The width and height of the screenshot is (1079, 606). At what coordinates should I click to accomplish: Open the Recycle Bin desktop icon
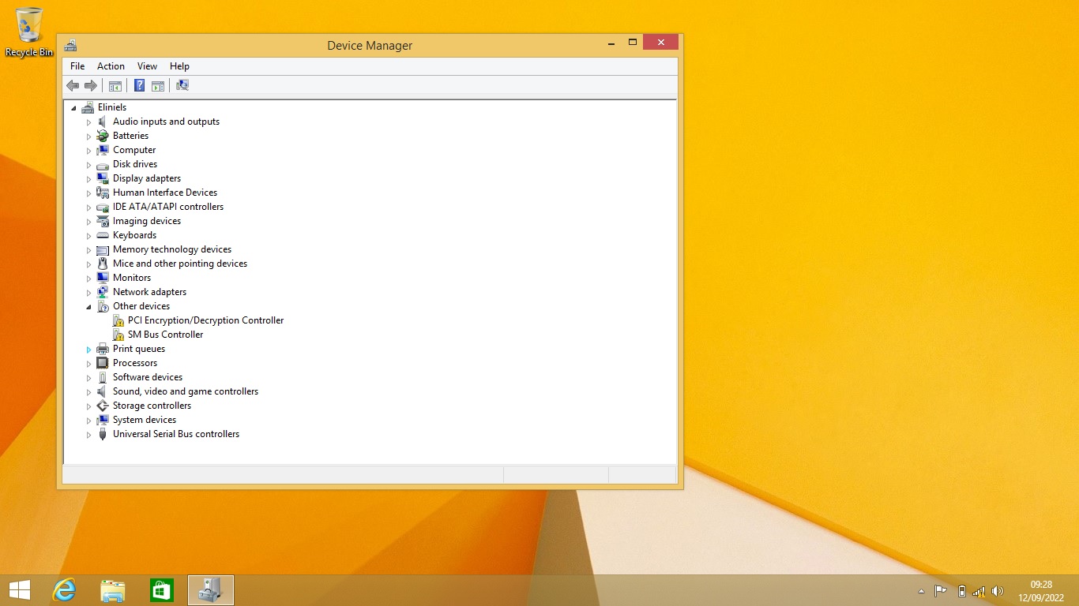tap(29, 32)
